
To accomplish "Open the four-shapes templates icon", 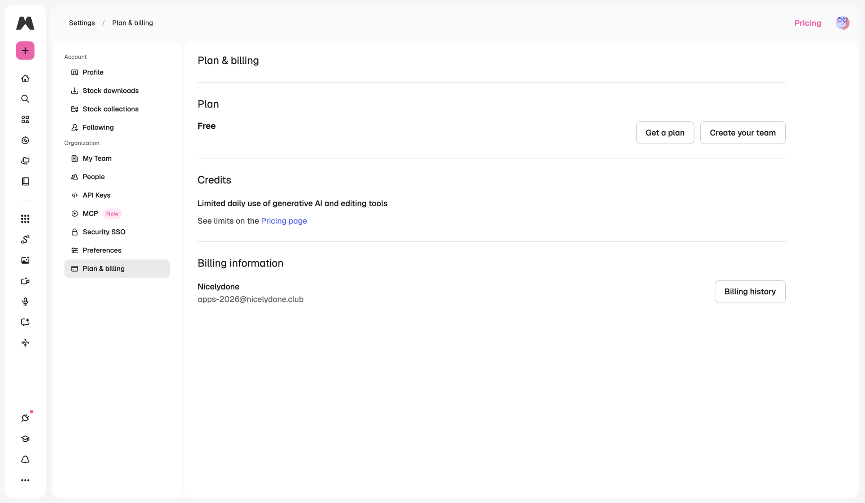I will 25,119.
